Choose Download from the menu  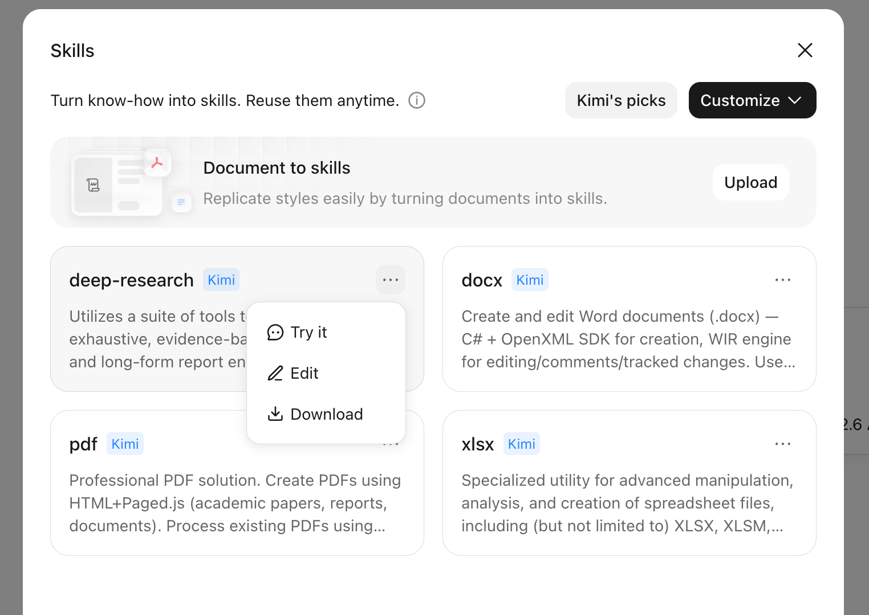[x=326, y=414]
